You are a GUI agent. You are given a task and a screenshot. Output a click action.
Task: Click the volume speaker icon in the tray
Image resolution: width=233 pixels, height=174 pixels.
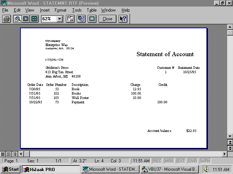point(207,169)
